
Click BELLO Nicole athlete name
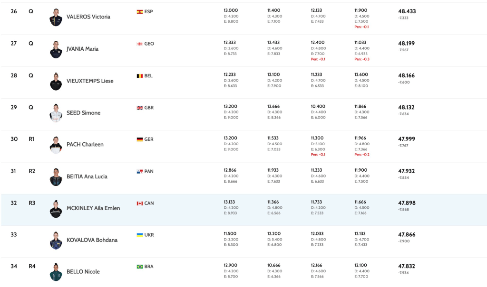click(83, 271)
